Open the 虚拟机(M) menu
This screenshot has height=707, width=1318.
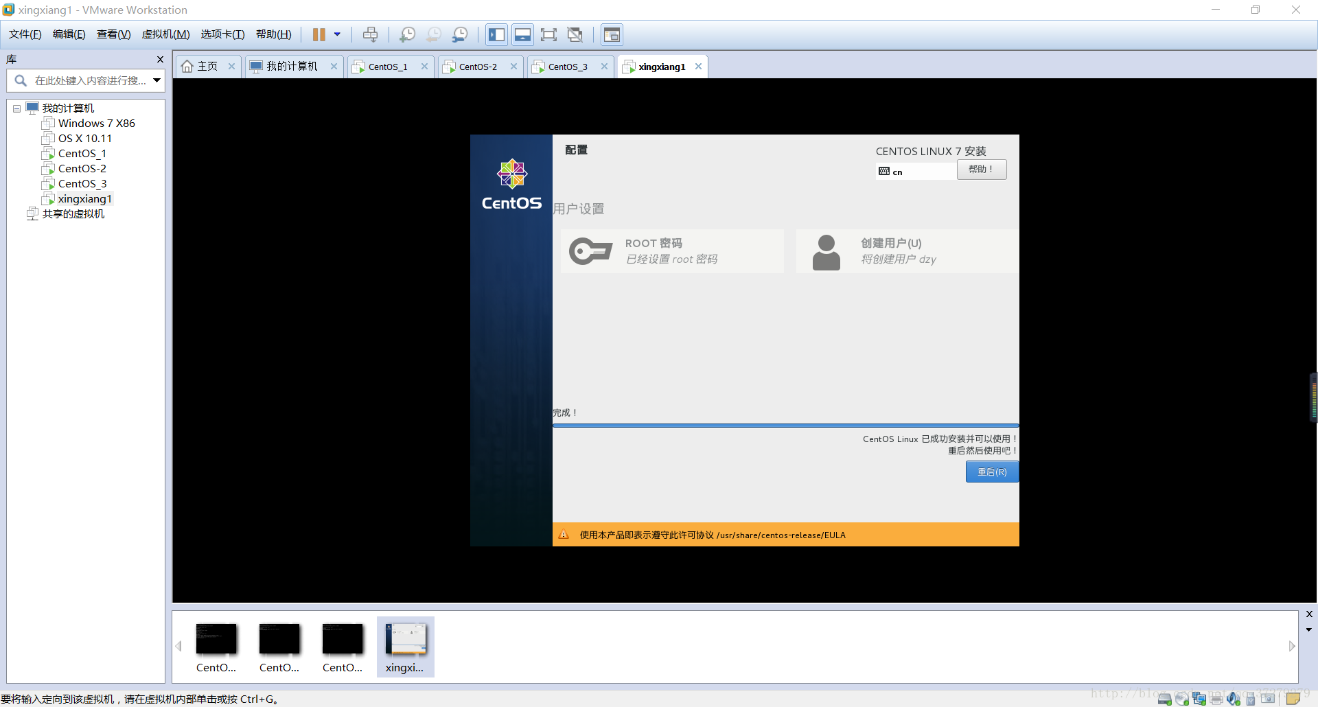[165, 34]
